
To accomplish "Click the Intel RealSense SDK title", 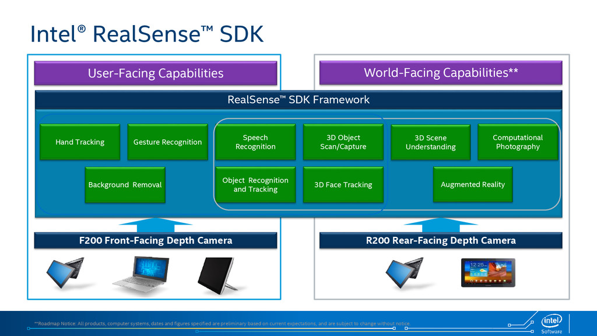I will pos(147,34).
